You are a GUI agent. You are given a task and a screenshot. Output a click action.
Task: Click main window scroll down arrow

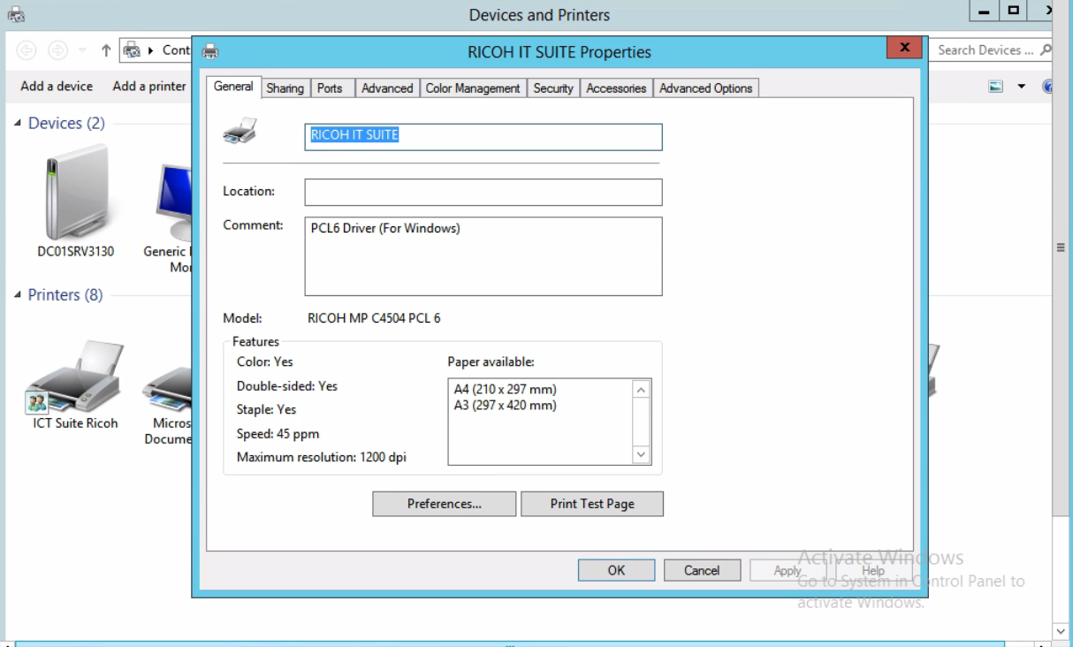pyautogui.click(x=1061, y=631)
